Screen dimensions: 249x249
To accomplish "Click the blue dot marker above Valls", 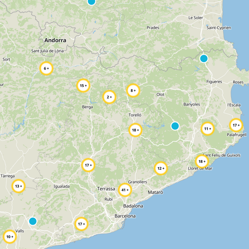I will [x=33, y=221].
